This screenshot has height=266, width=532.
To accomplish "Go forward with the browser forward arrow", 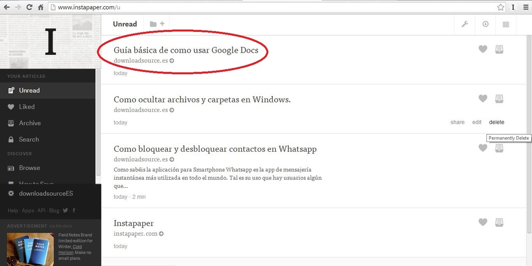I will 18,7.
